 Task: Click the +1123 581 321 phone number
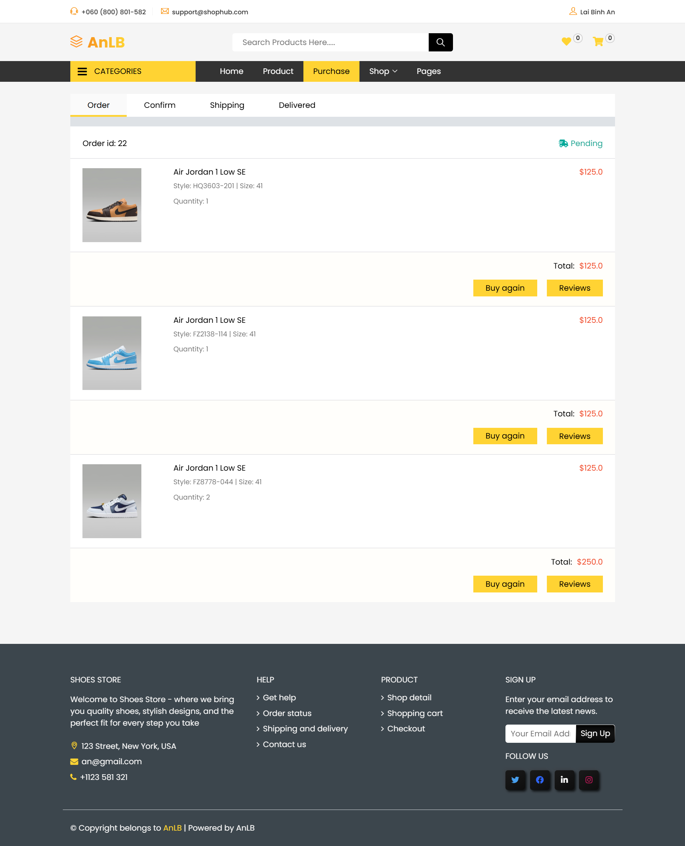104,777
